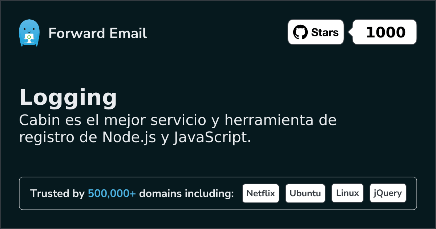Click the blue 500,000+ text
Screen dimensions: 436x229
pos(112,194)
